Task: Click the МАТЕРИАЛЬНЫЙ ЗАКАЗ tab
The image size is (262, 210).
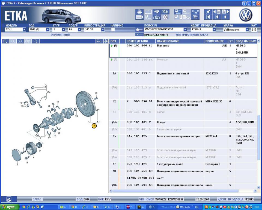Action: [192, 35]
